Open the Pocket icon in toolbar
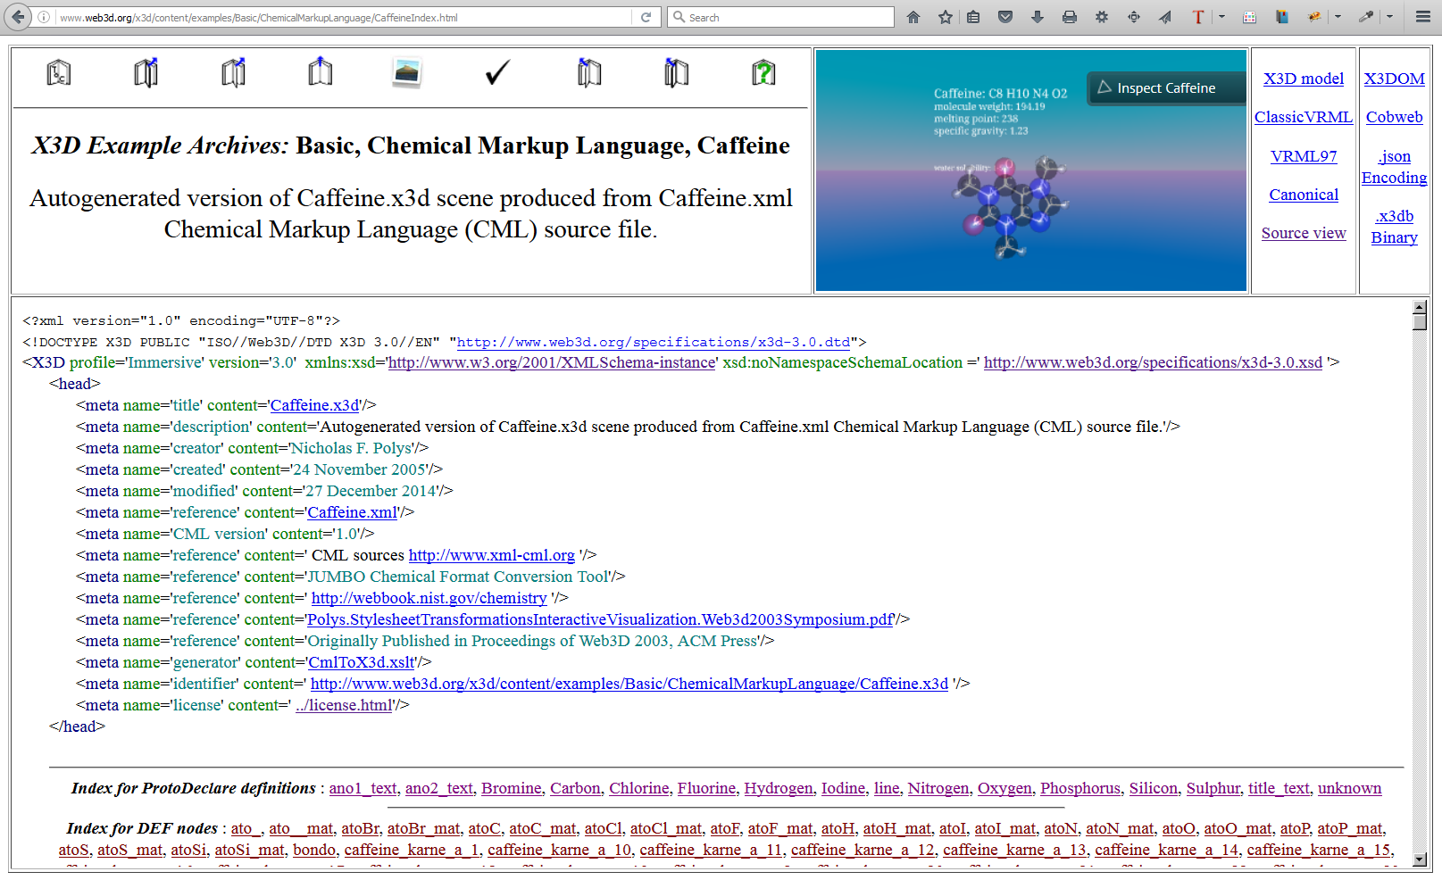The height and width of the screenshot is (880, 1442). 1005,17
